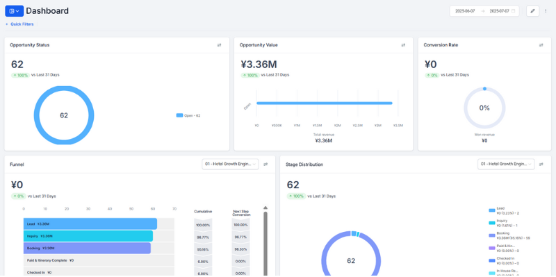
Task: Toggle the Open - 62 legend item
Action: [188, 115]
